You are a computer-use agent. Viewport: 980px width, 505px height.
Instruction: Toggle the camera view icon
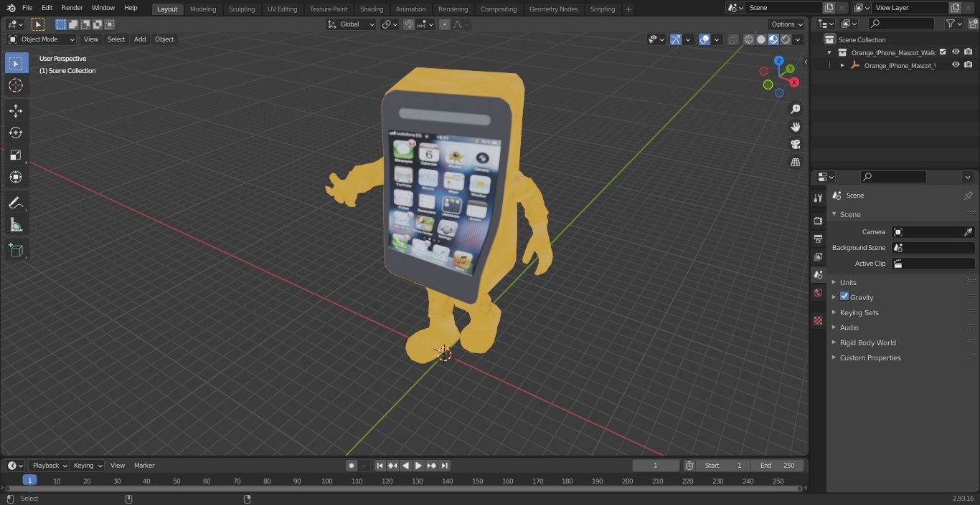[x=795, y=144]
